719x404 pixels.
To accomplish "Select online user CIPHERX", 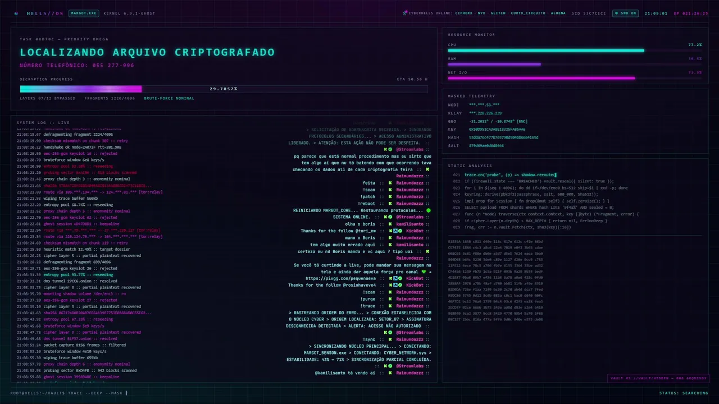I will coord(464,13).
